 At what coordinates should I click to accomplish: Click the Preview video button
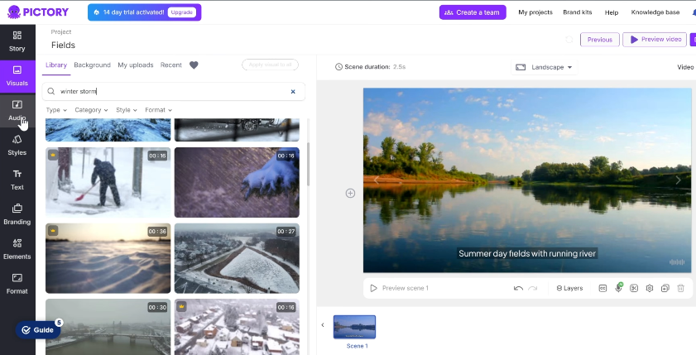coord(655,40)
